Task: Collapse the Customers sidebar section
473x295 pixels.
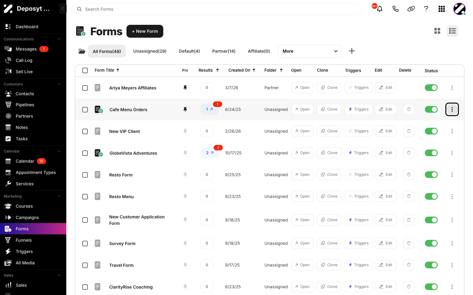Action: point(59,84)
